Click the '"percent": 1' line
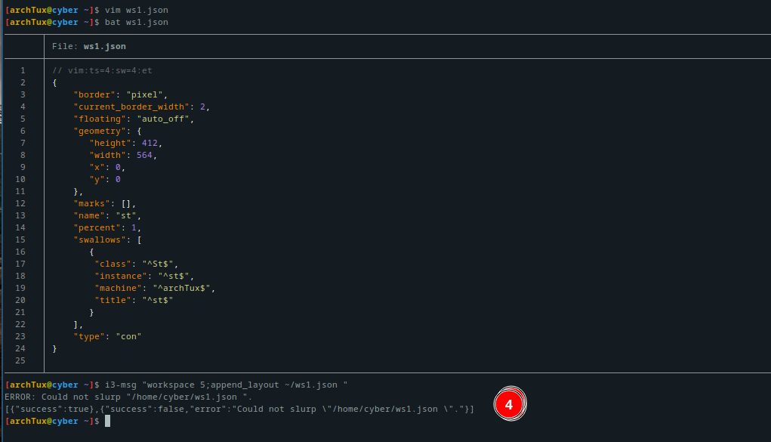This screenshot has height=442, width=771. tap(107, 227)
